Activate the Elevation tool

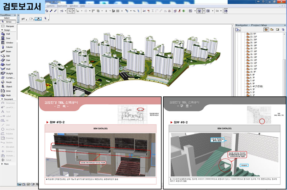(x=8, y=147)
